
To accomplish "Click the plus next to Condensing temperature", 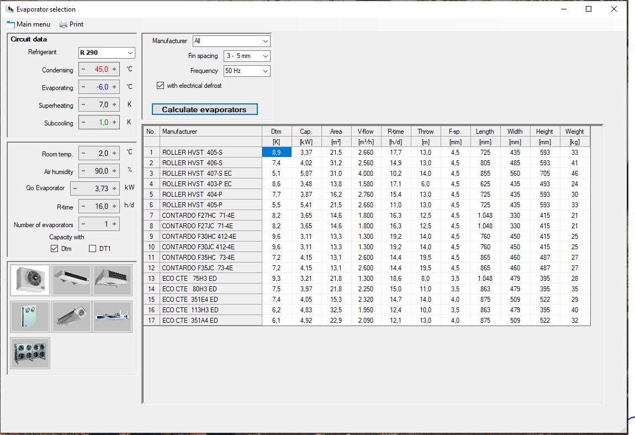I will 114,70.
